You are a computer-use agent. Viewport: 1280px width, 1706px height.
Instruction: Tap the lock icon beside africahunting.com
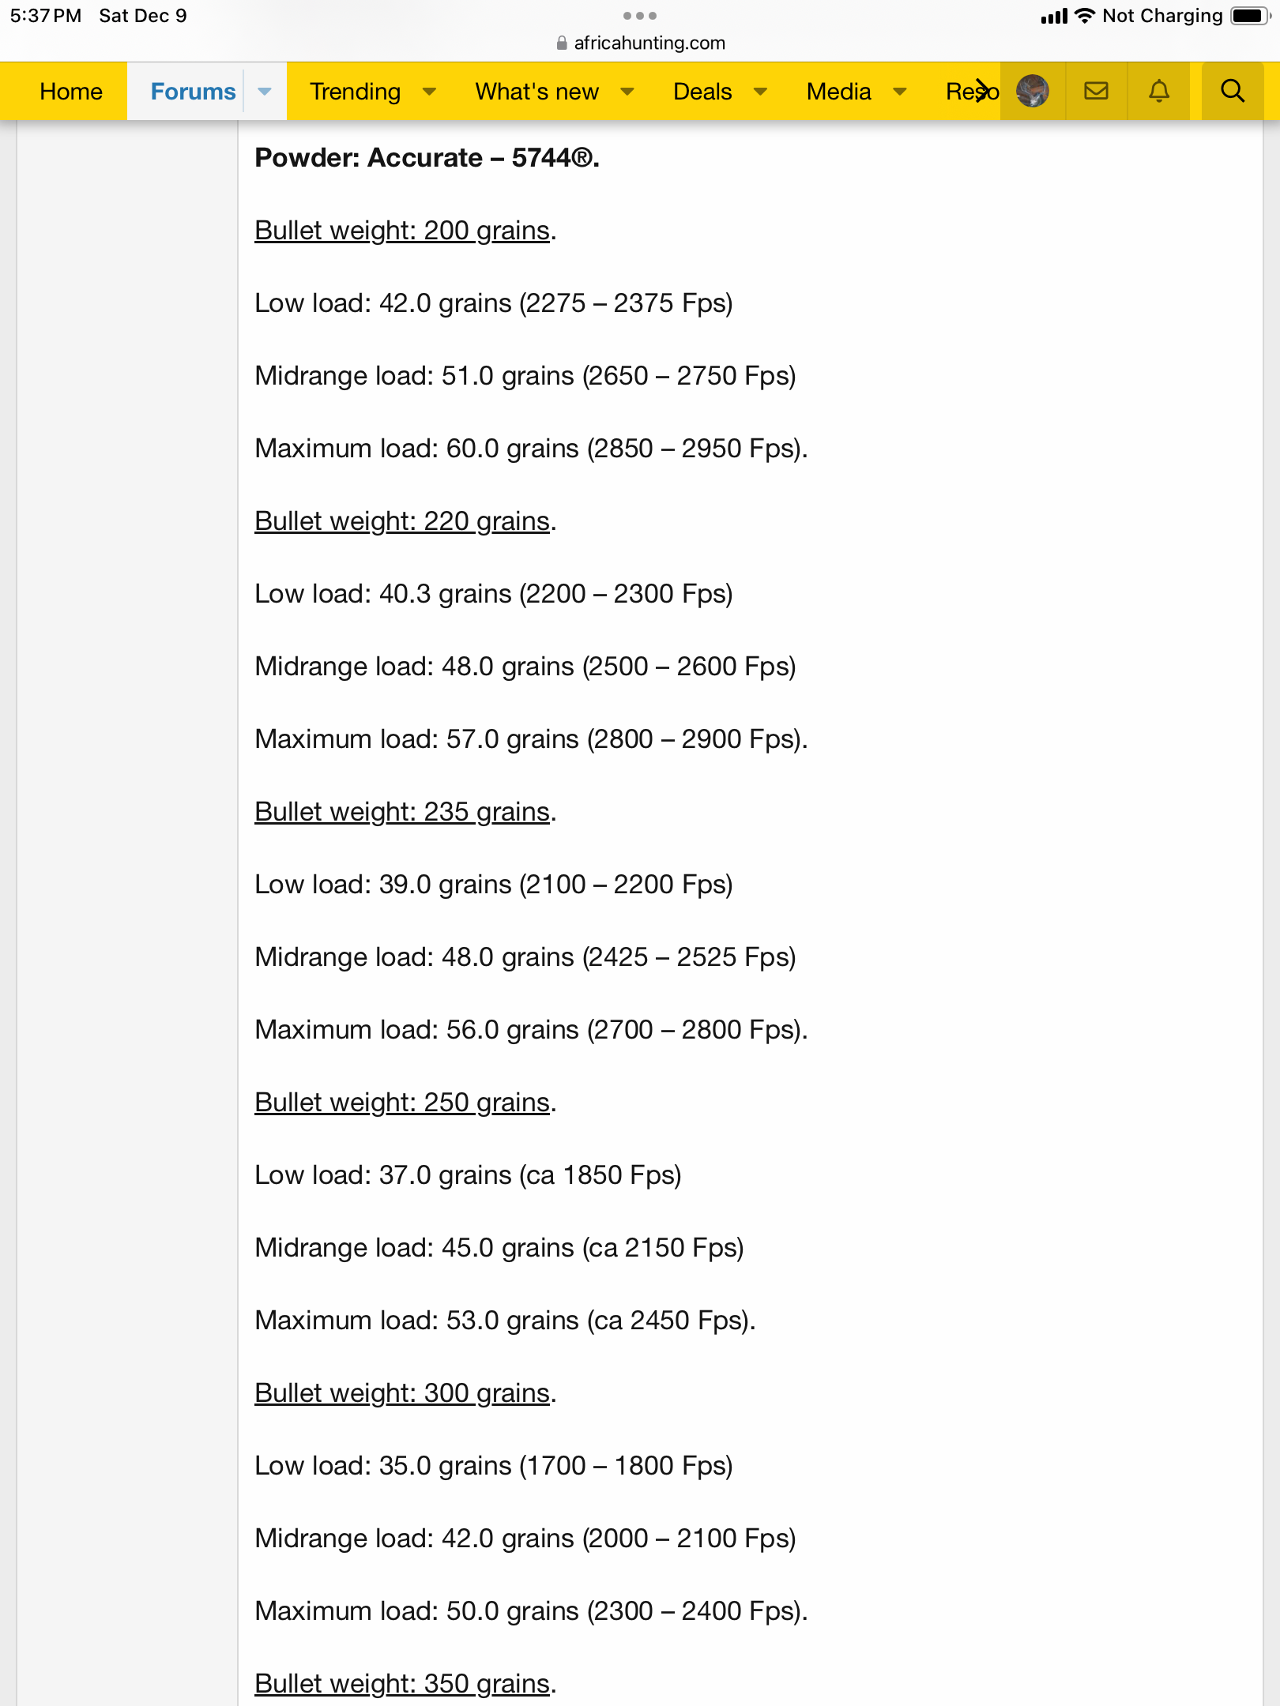562,43
